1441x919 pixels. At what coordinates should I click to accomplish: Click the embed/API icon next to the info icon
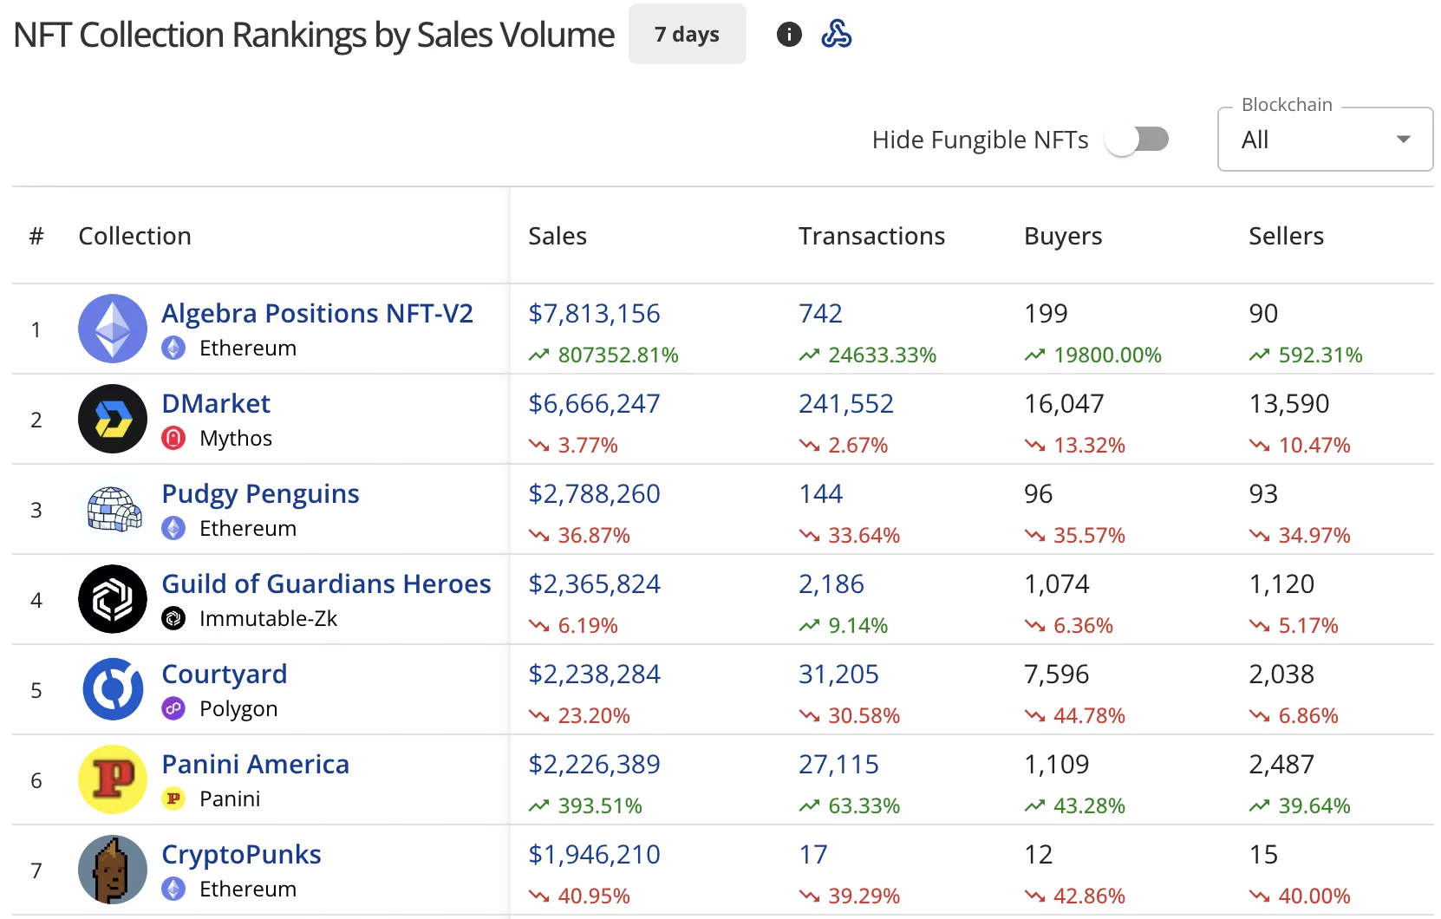pyautogui.click(x=837, y=34)
